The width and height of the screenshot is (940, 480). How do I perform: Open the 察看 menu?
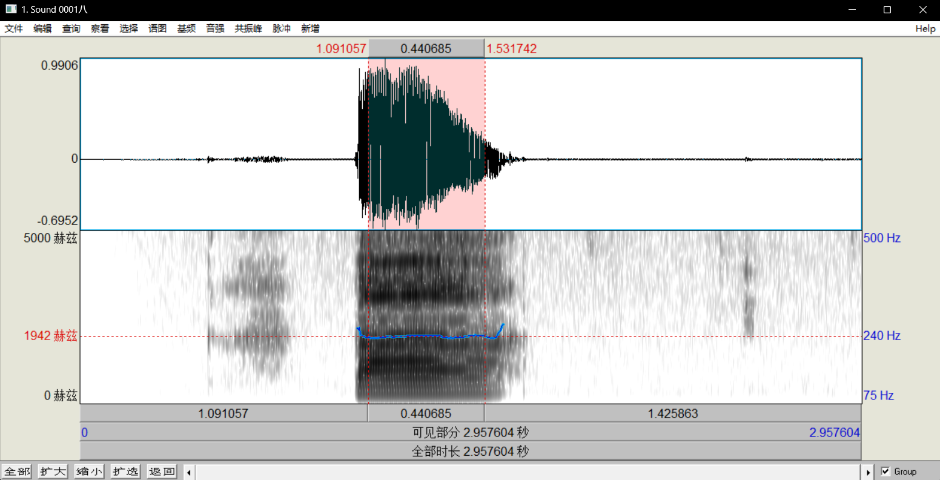pos(100,28)
